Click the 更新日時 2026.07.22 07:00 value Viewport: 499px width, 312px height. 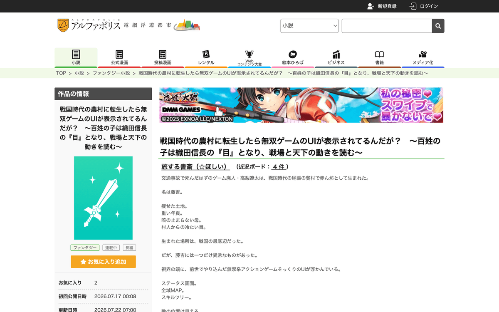pos(115,310)
